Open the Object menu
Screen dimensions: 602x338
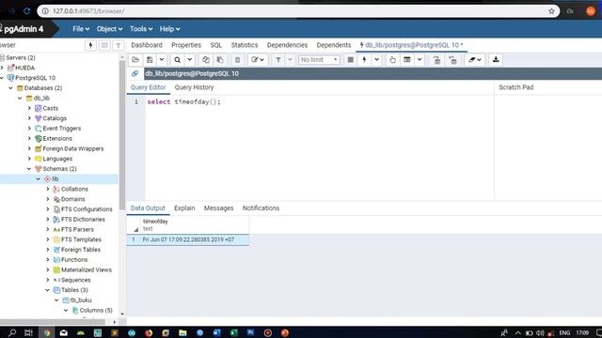click(x=109, y=29)
